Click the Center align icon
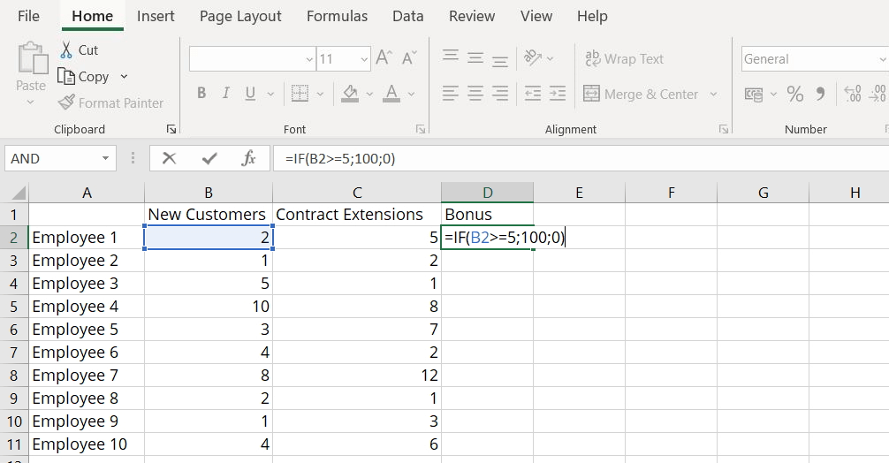Image resolution: width=889 pixels, height=463 pixels. tap(475, 94)
